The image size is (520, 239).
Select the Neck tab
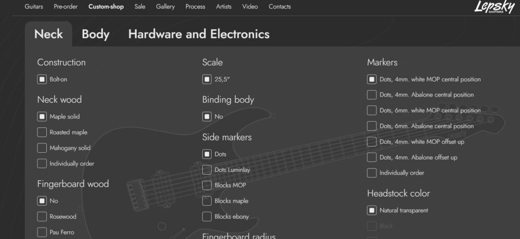coord(48,34)
